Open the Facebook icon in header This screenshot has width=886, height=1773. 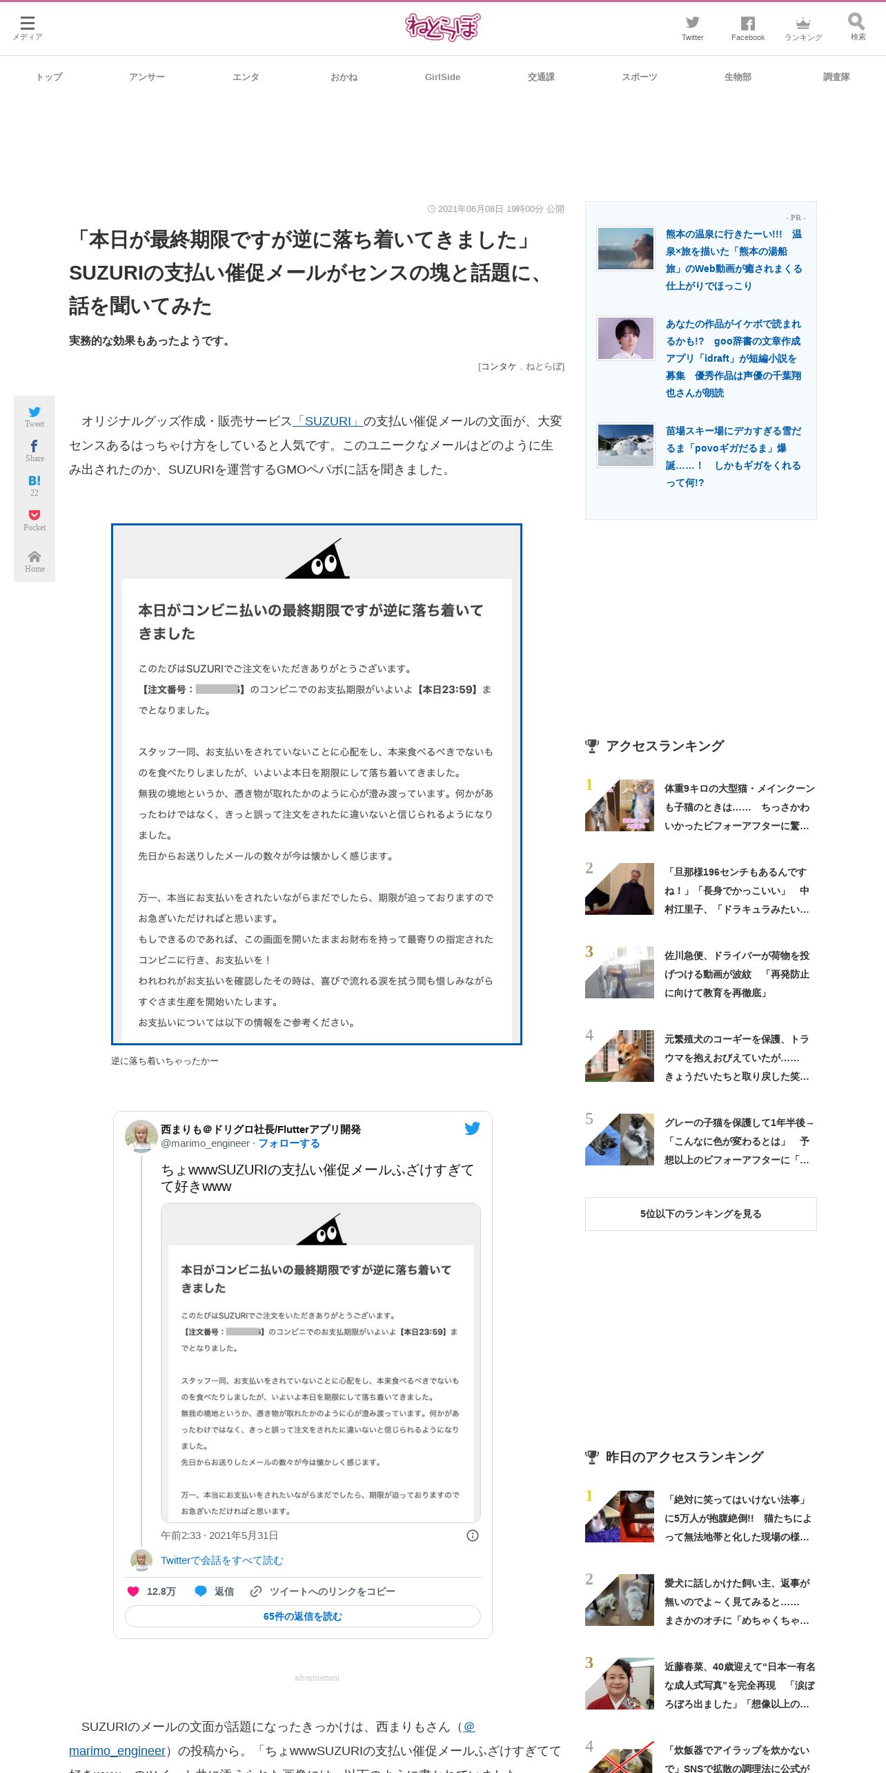(x=748, y=28)
